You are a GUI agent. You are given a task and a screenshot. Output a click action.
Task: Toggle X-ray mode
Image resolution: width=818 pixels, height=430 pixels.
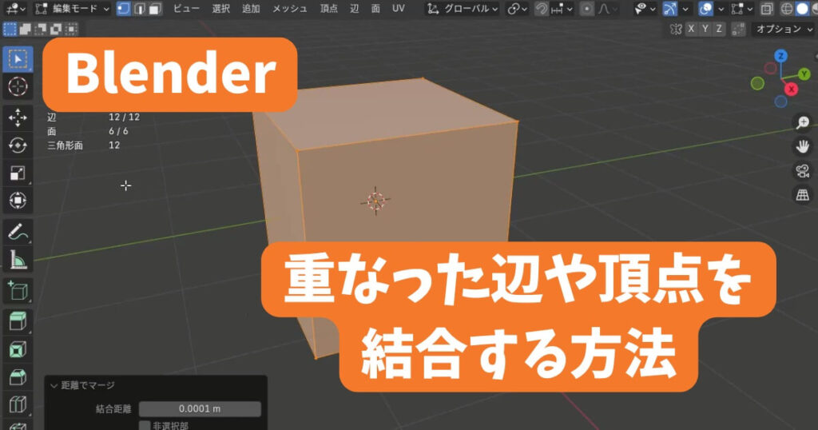point(767,8)
